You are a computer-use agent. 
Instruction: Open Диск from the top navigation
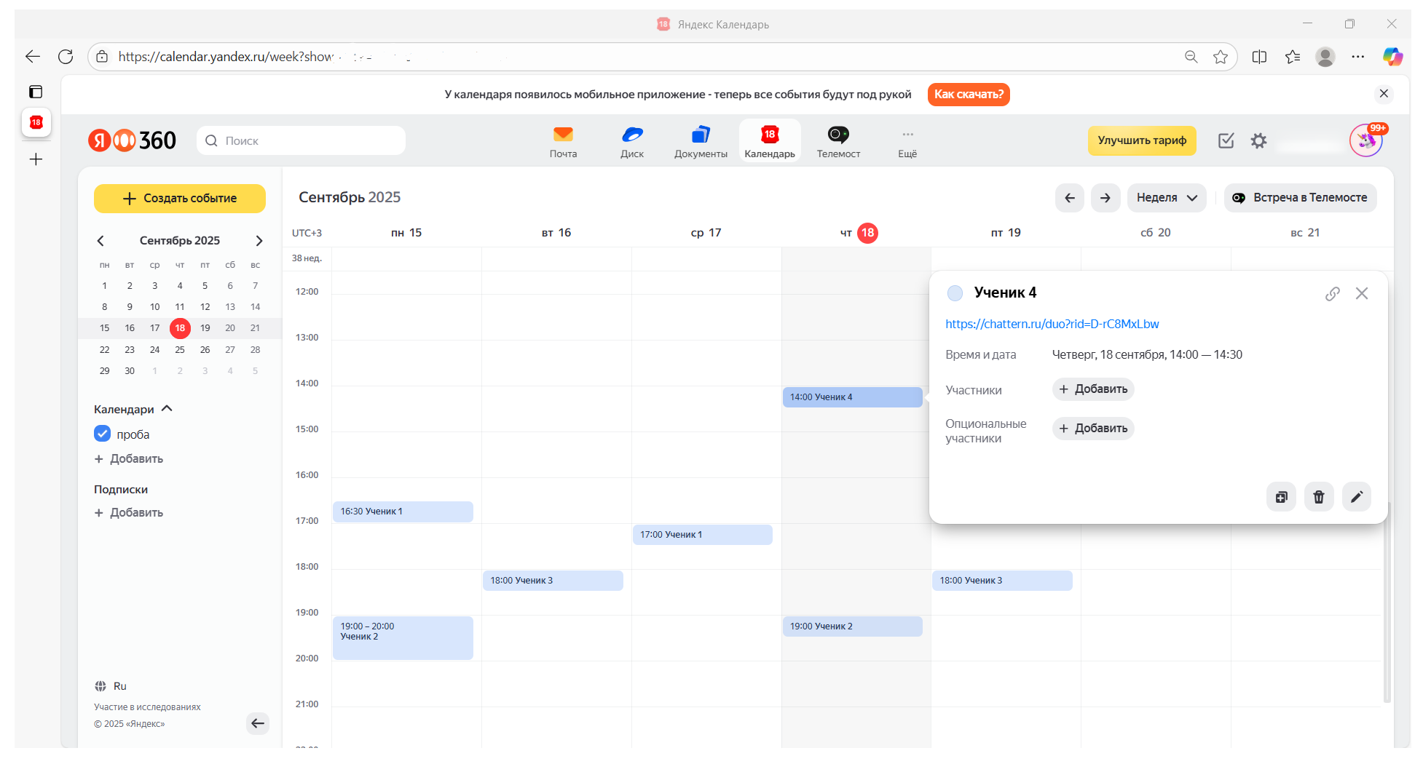point(631,141)
